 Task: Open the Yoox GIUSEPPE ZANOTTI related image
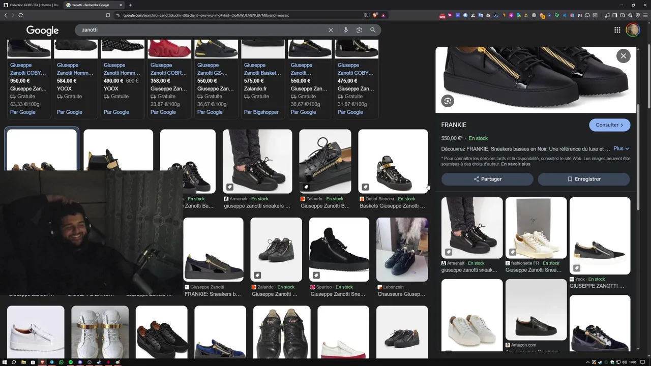(600, 236)
